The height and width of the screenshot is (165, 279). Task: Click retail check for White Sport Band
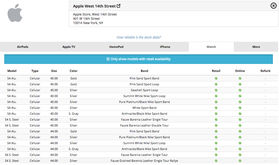[216, 108]
